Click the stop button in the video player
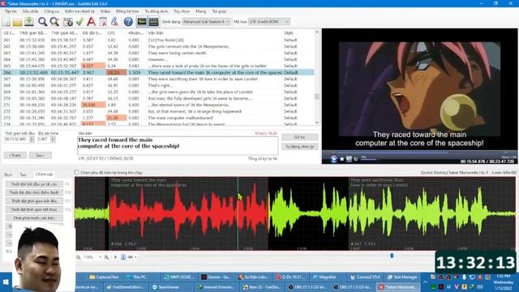 342,159
